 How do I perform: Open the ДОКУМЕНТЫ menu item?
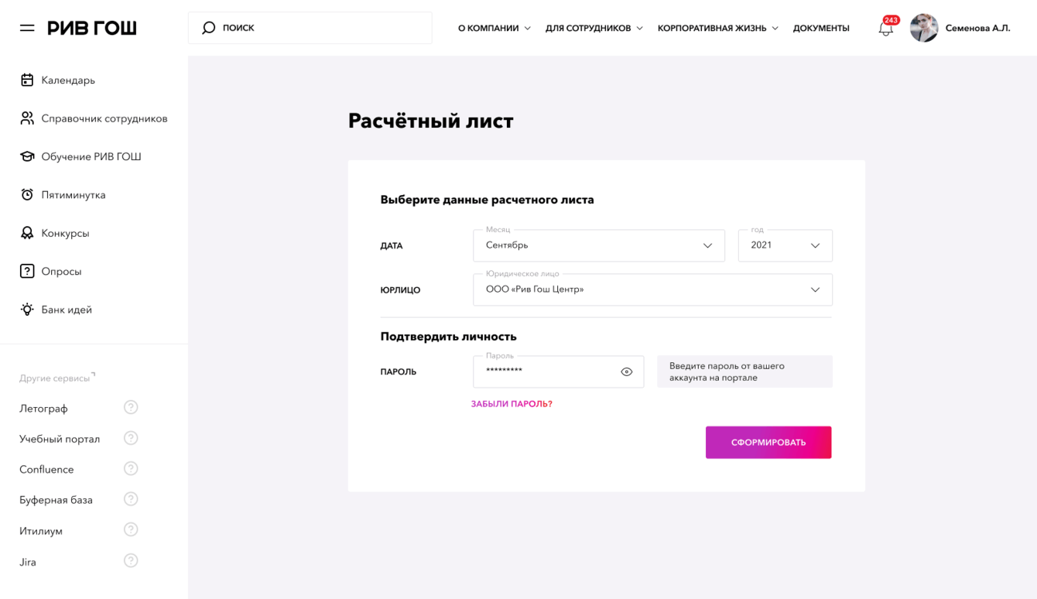(821, 29)
